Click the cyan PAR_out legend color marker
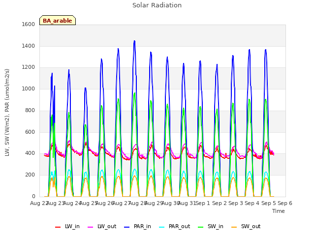This screenshot has width=315, height=236. [161, 227]
